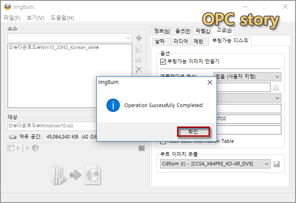Viewport: 296px width, 203px height.
Task: Close the ImgBurn main window
Action: click(x=285, y=7)
